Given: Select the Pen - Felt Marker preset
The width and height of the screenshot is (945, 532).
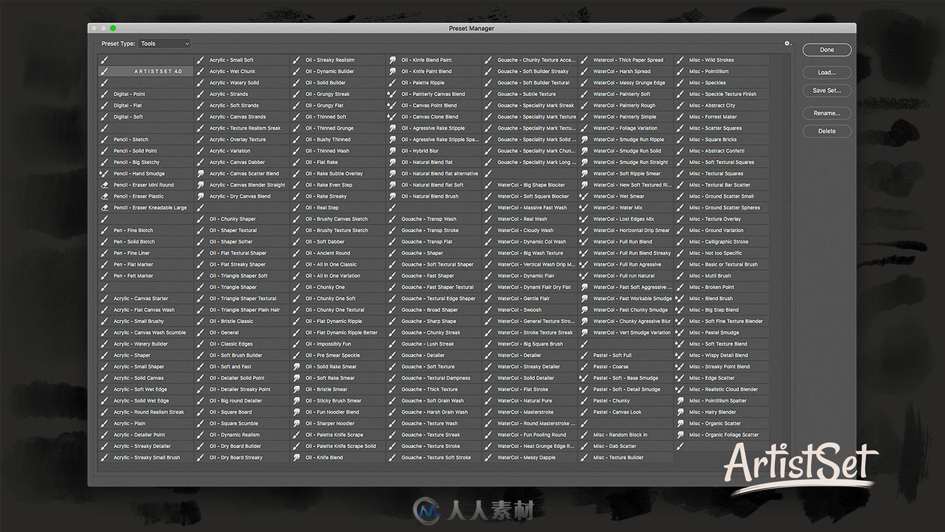Looking at the screenshot, I should pos(146,276).
